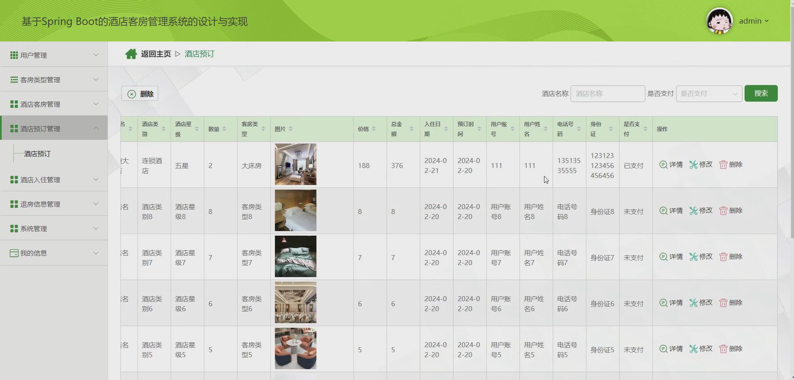Viewport: 794px width, 380px height.
Task: Click 修改 icon in 身份证5 row
Action: coord(693,348)
